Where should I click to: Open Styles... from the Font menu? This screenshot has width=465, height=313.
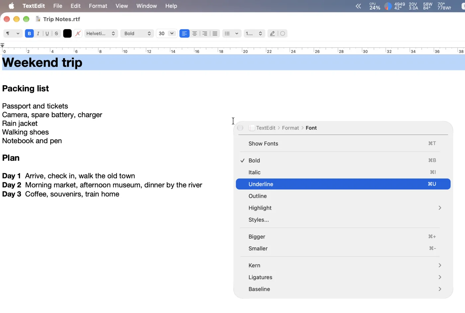pyautogui.click(x=343, y=220)
